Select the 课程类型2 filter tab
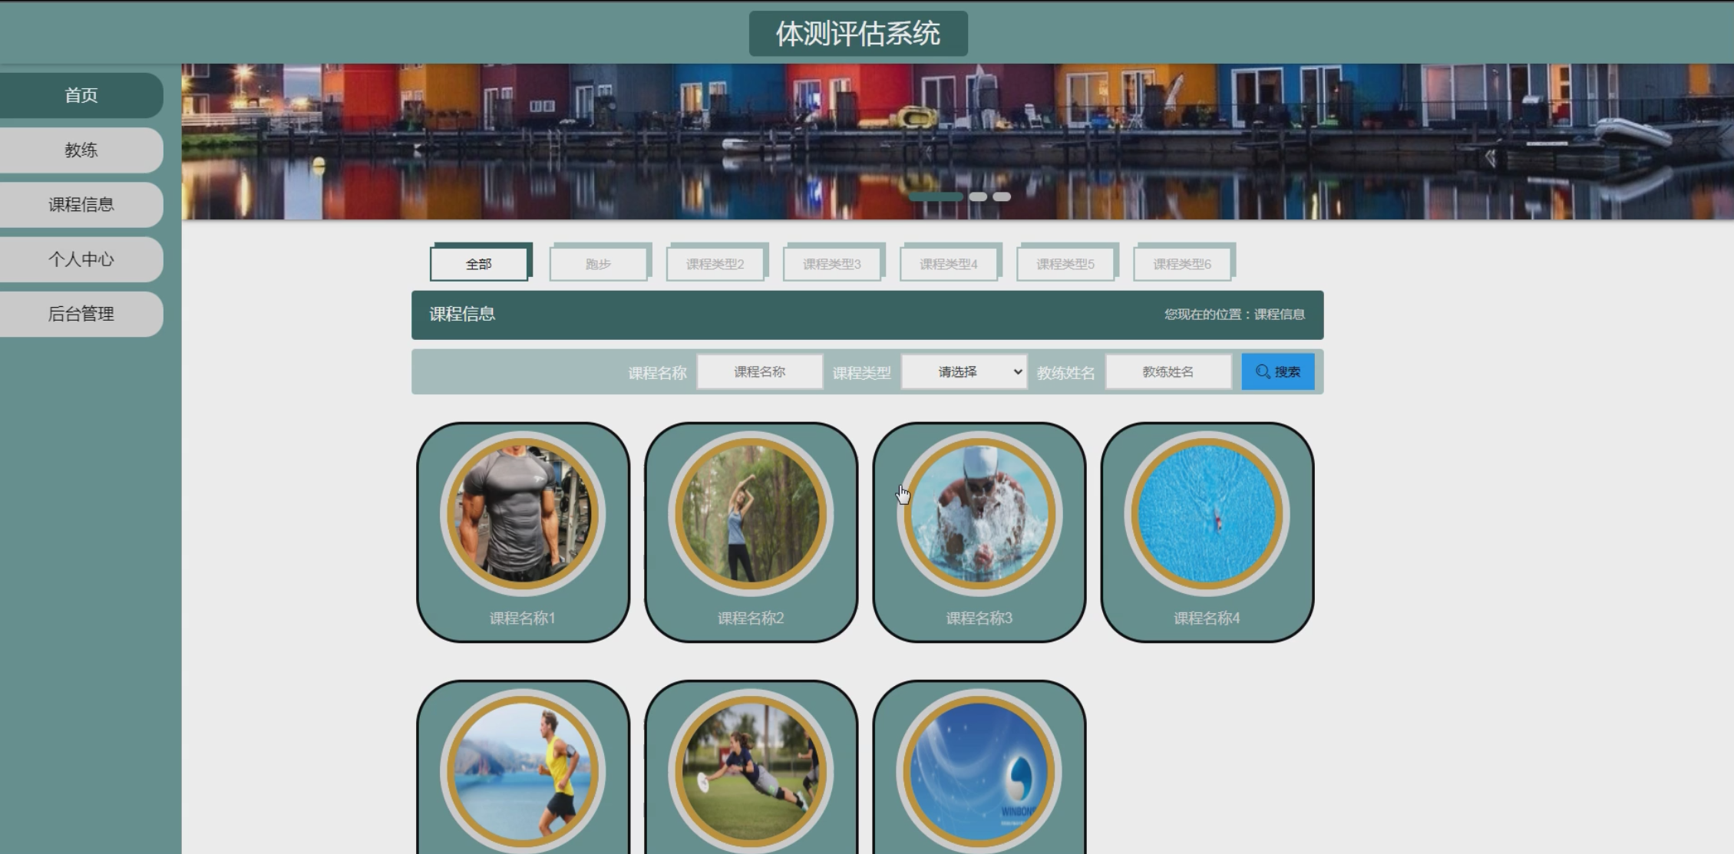 click(715, 264)
